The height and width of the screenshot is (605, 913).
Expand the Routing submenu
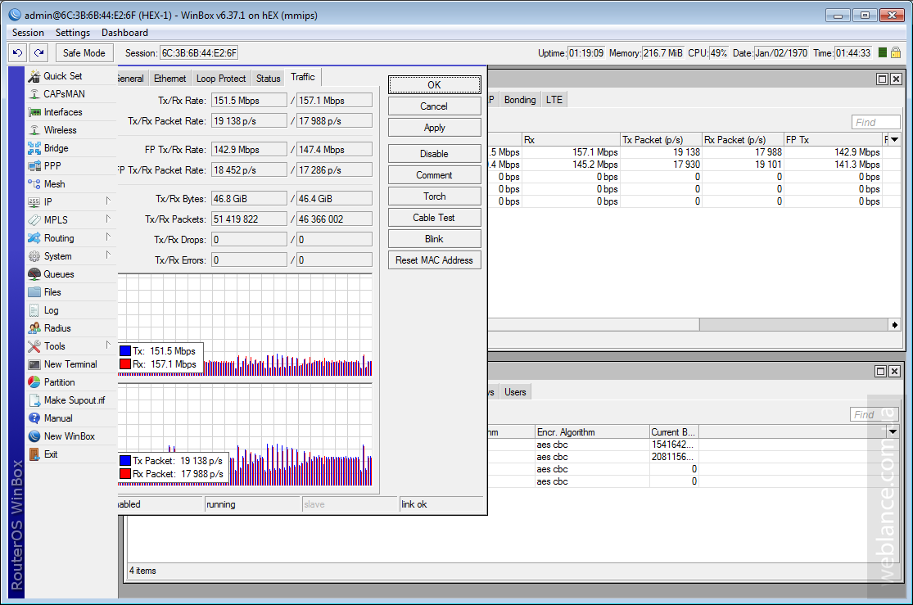(x=58, y=238)
